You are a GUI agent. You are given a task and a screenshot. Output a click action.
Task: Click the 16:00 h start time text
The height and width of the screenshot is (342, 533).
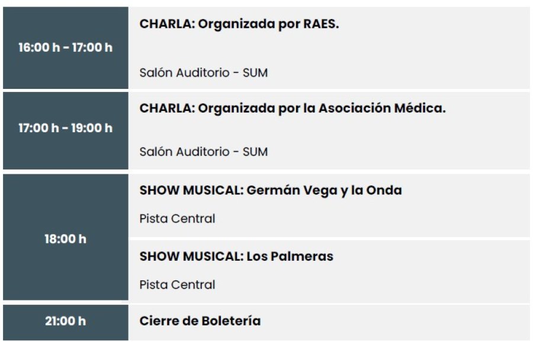coord(39,47)
